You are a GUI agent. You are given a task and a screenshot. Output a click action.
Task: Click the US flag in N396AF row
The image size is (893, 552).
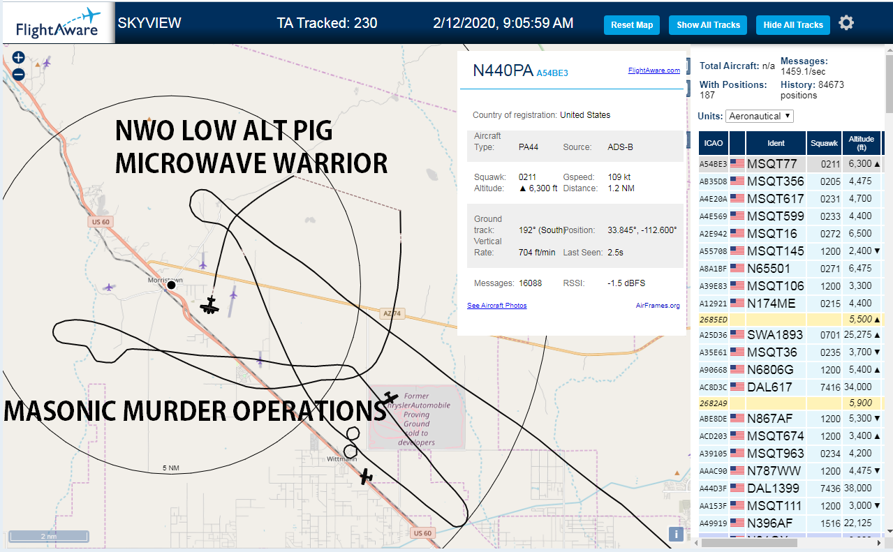(x=737, y=523)
